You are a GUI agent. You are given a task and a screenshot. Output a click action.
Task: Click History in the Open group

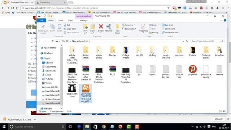153,32
